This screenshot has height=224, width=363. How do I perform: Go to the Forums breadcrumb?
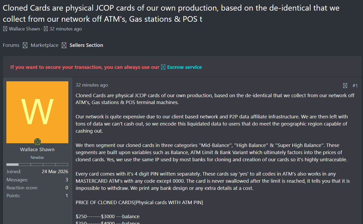(x=11, y=45)
